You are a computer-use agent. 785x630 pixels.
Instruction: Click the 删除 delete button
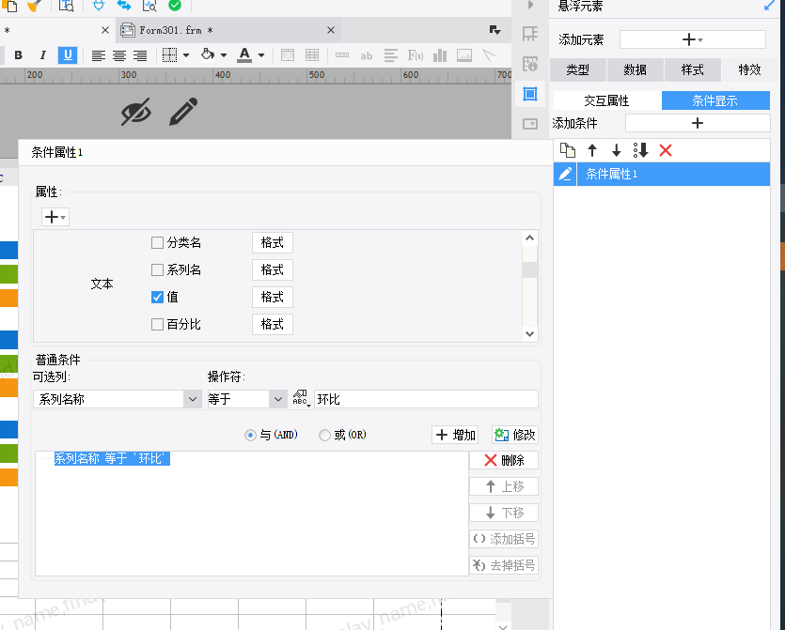504,460
